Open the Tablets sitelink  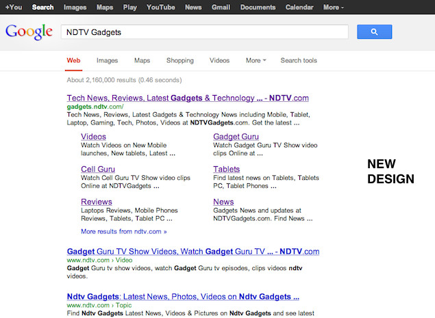[226, 169]
